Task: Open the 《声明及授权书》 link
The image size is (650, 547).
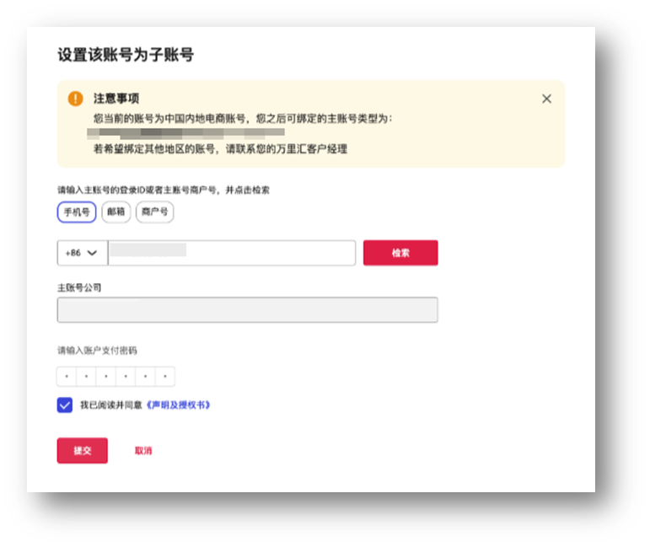Action: tap(178, 405)
